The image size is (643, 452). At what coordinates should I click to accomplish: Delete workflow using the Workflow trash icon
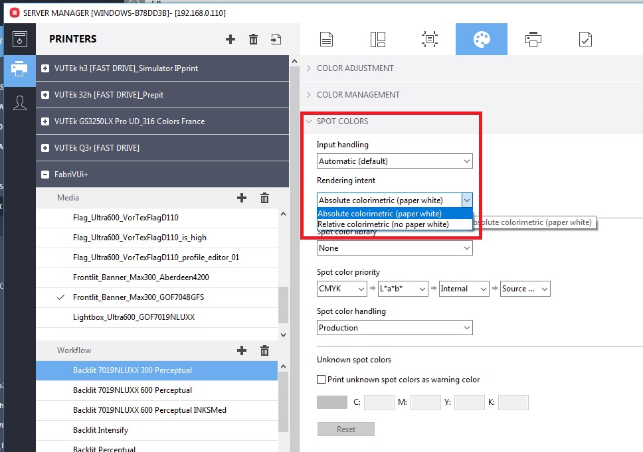264,350
